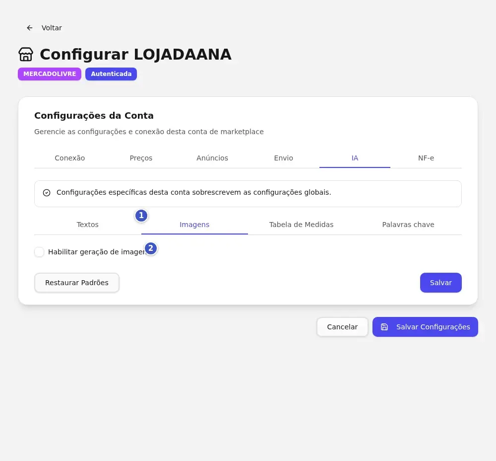Select the Imagens sub-tab
The height and width of the screenshot is (461, 496).
click(x=194, y=225)
